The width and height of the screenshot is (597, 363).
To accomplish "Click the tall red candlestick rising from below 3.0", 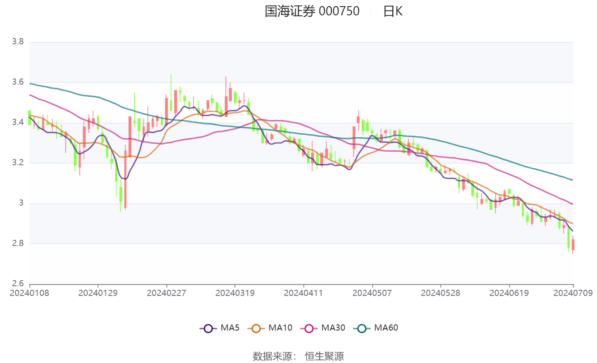I will pos(125,178).
